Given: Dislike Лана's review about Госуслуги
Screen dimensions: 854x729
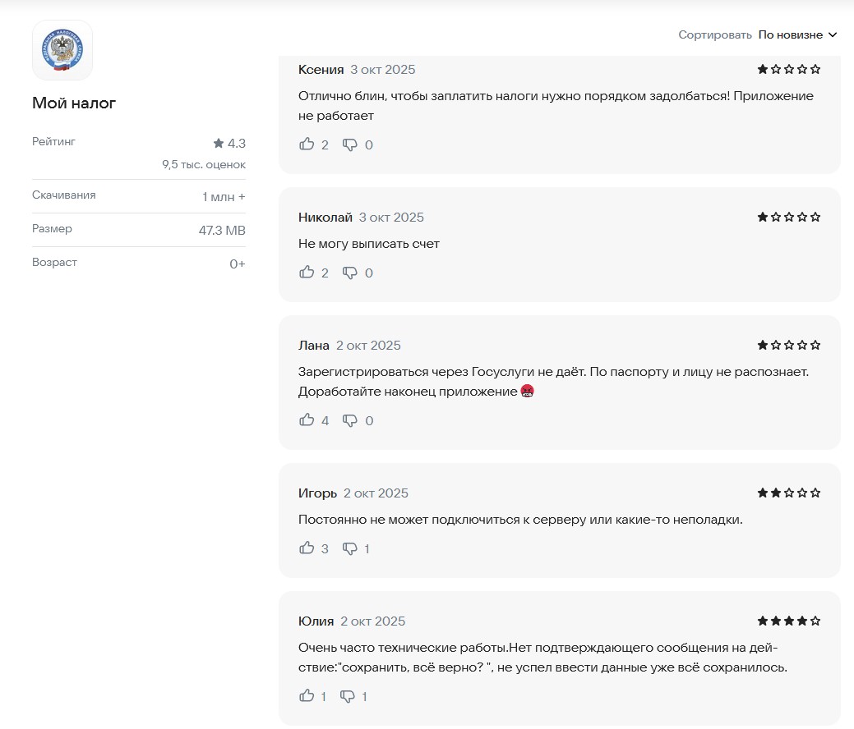Looking at the screenshot, I should (x=350, y=420).
